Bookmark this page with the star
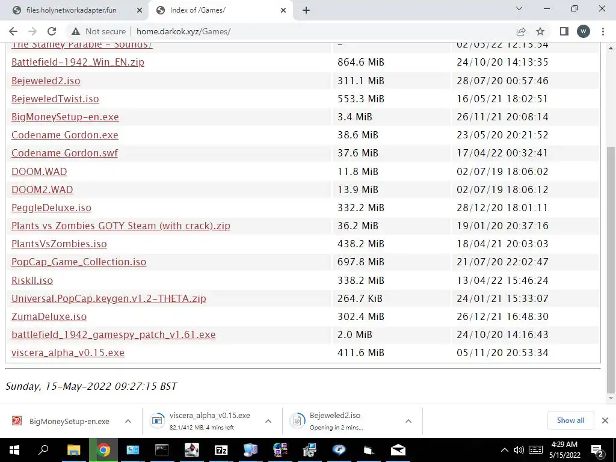 (540, 31)
